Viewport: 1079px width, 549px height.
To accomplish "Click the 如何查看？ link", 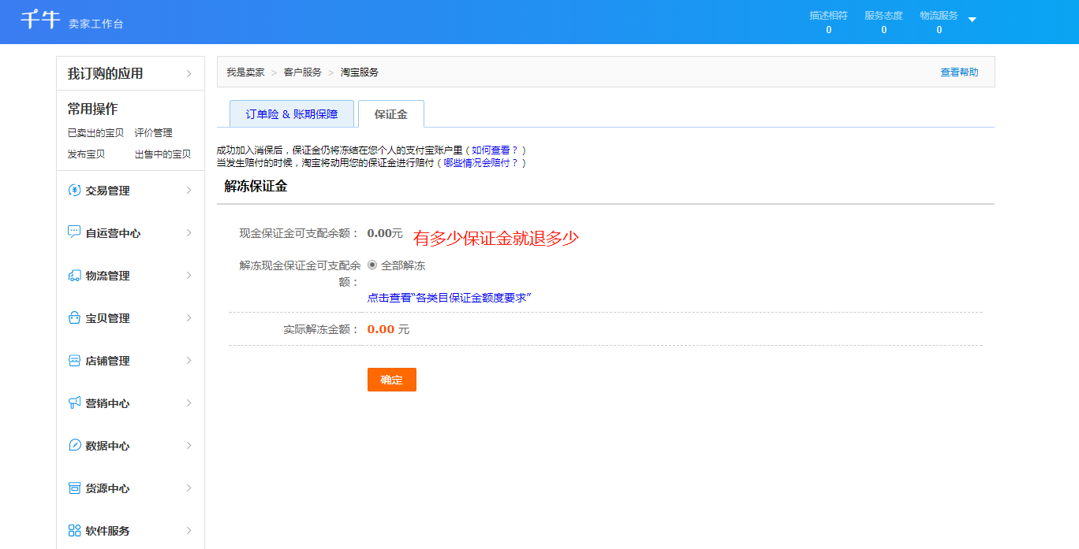I will pos(495,150).
